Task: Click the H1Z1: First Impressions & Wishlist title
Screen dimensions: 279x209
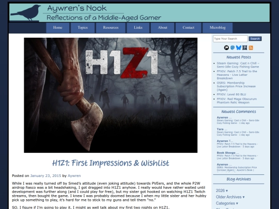Action: (x=111, y=163)
